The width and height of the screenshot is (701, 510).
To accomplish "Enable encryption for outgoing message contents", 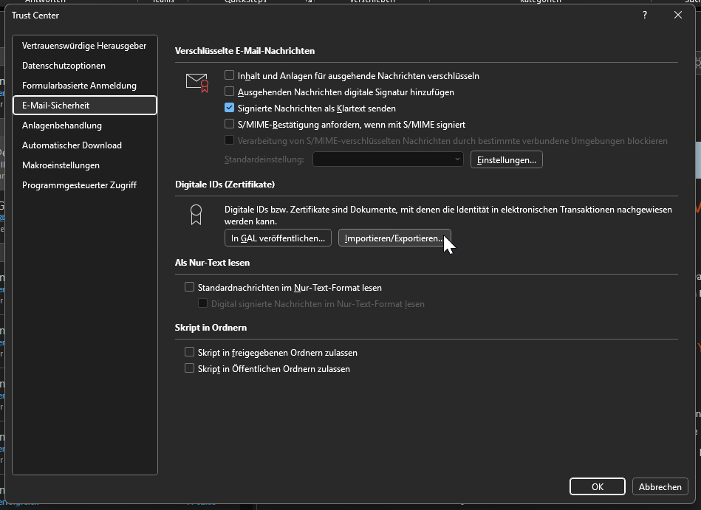I will (x=230, y=75).
